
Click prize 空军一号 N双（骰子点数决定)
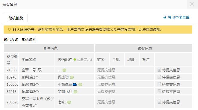point(38,102)
